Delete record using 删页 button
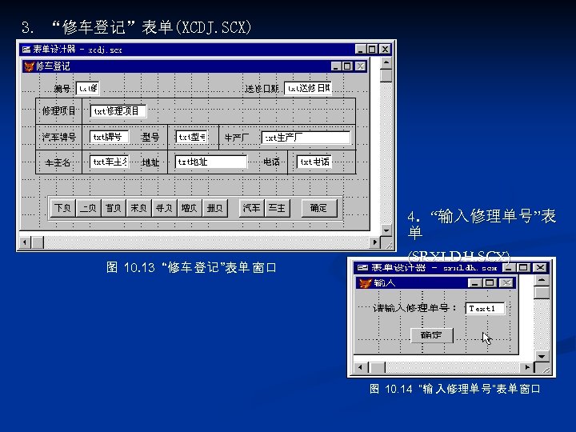The image size is (576, 432). [215, 208]
